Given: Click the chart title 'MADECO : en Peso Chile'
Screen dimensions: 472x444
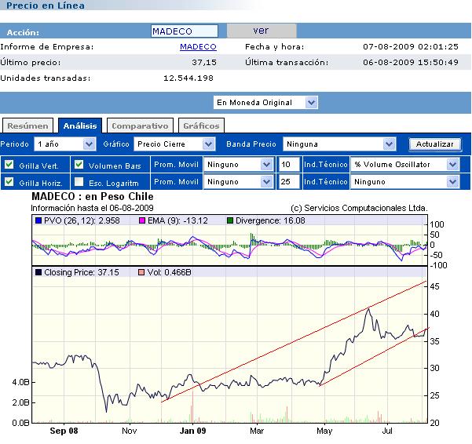Looking at the screenshot, I should [x=93, y=197].
